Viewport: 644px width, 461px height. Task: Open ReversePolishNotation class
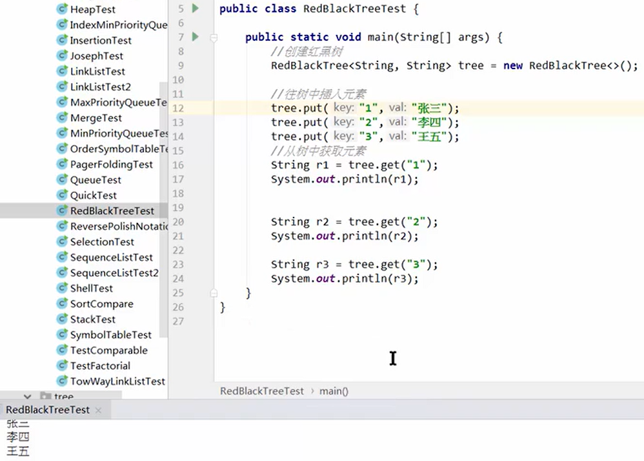(119, 227)
